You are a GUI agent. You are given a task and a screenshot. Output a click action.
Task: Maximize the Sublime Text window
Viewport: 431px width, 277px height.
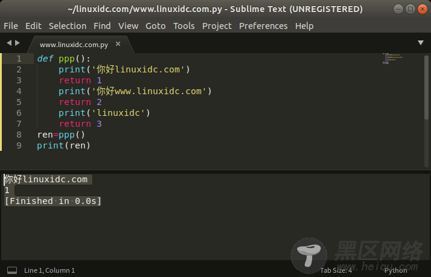410,9
